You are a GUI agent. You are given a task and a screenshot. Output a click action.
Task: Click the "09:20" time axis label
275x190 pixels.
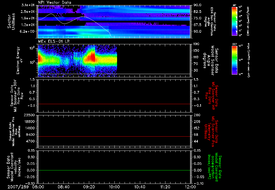pos(89,187)
